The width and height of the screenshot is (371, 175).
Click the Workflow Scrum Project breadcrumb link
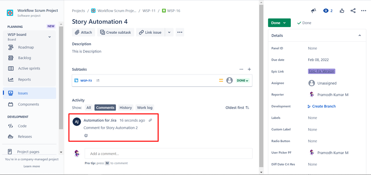[x=117, y=11]
